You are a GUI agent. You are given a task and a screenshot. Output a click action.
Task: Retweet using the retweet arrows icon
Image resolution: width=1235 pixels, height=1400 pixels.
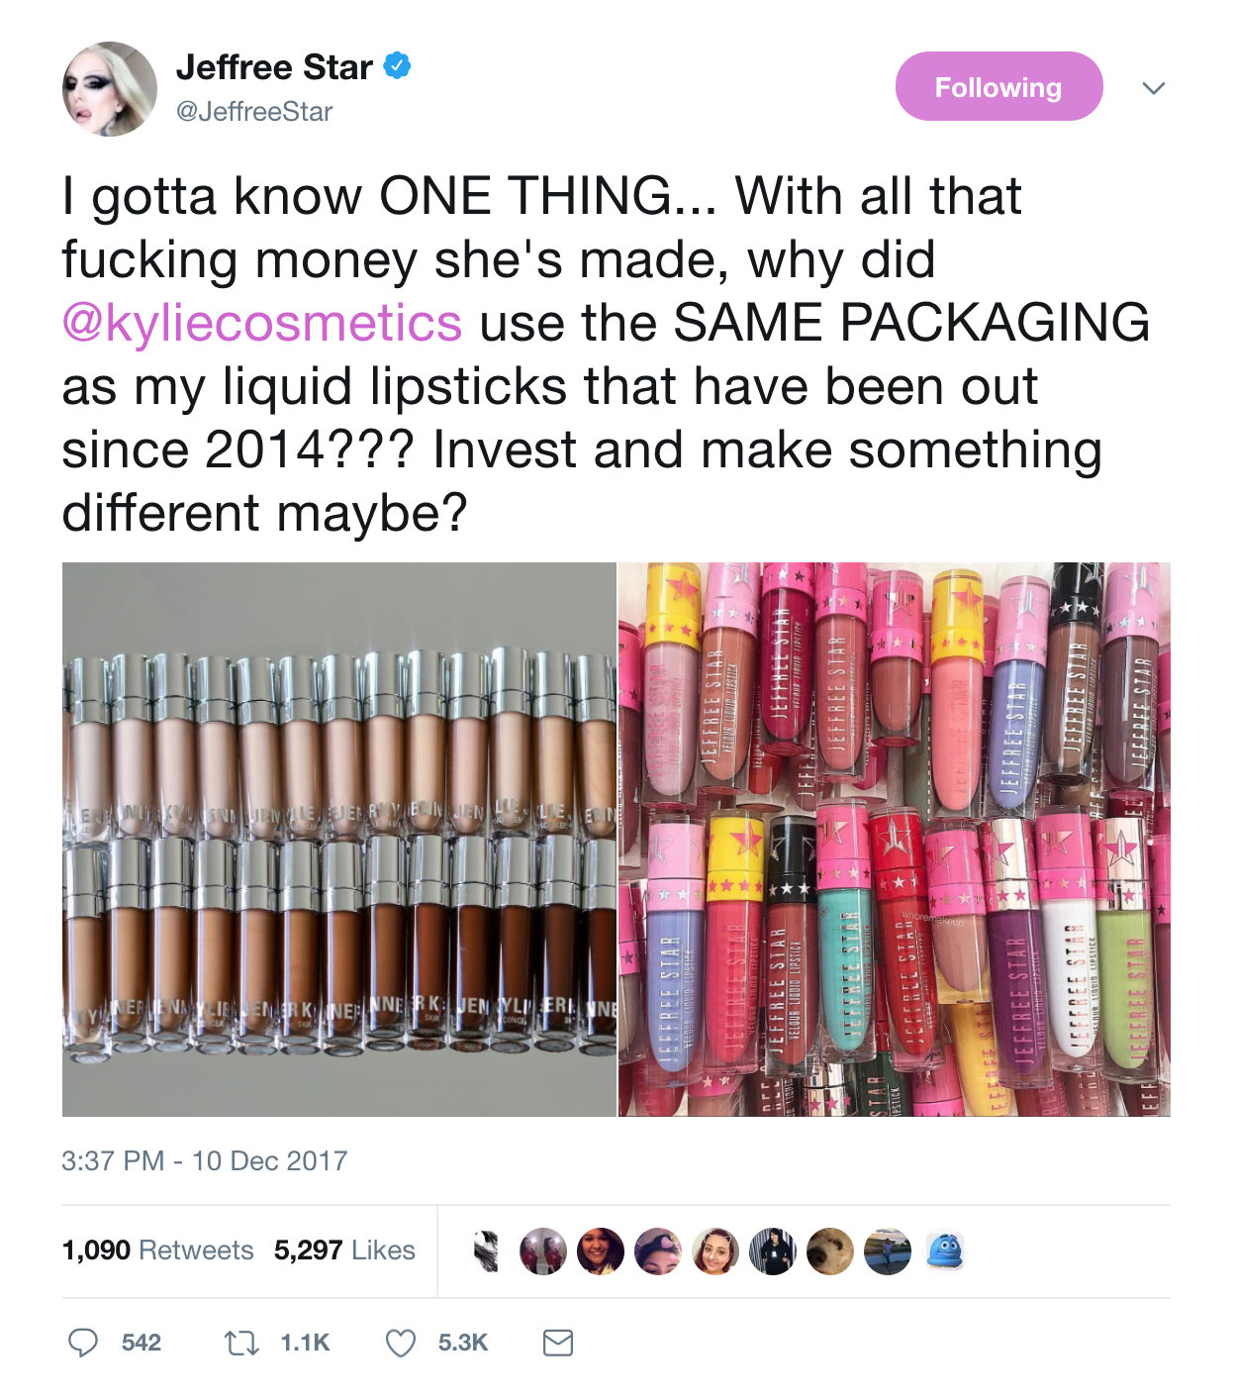[x=240, y=1343]
